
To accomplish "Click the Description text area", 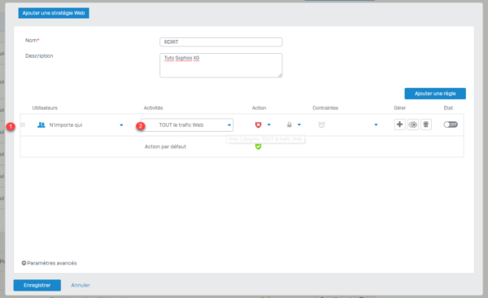I will click(x=221, y=65).
